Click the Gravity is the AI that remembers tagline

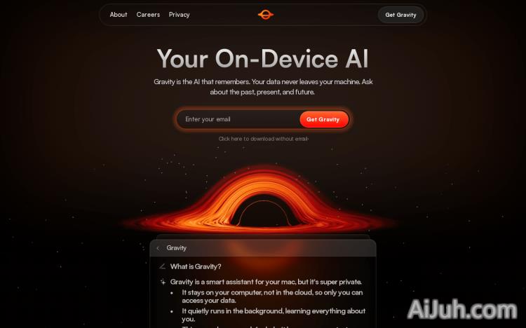pyautogui.click(x=263, y=87)
